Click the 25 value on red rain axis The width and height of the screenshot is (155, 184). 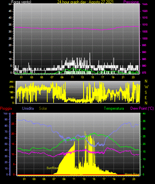[13, 124]
